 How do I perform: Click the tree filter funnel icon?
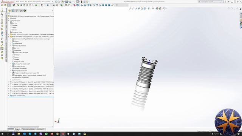[9, 14]
